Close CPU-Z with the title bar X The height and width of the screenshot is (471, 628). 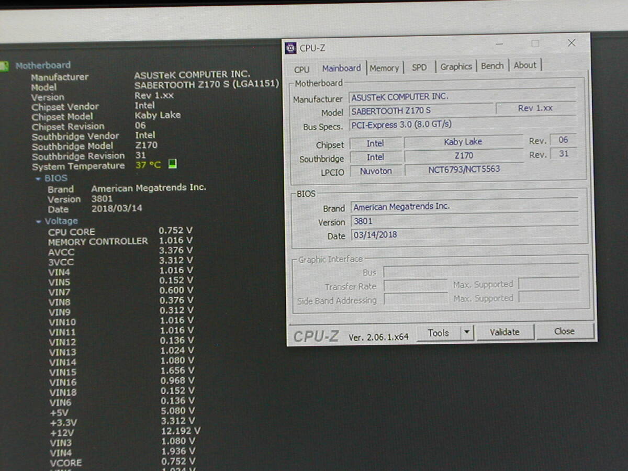(x=571, y=43)
